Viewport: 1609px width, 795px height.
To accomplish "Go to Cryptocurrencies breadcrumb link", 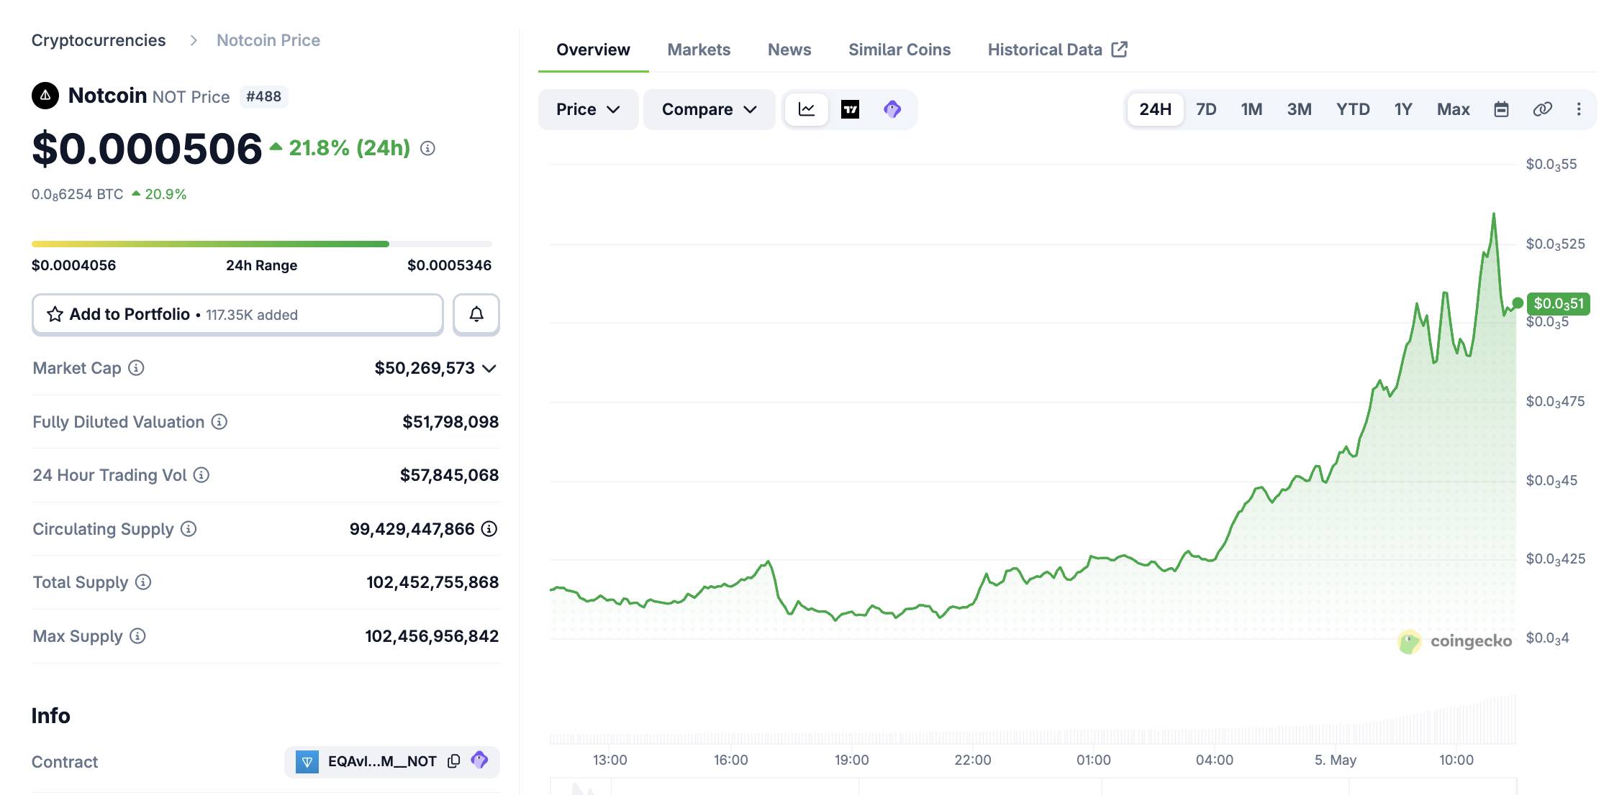I will point(99,40).
